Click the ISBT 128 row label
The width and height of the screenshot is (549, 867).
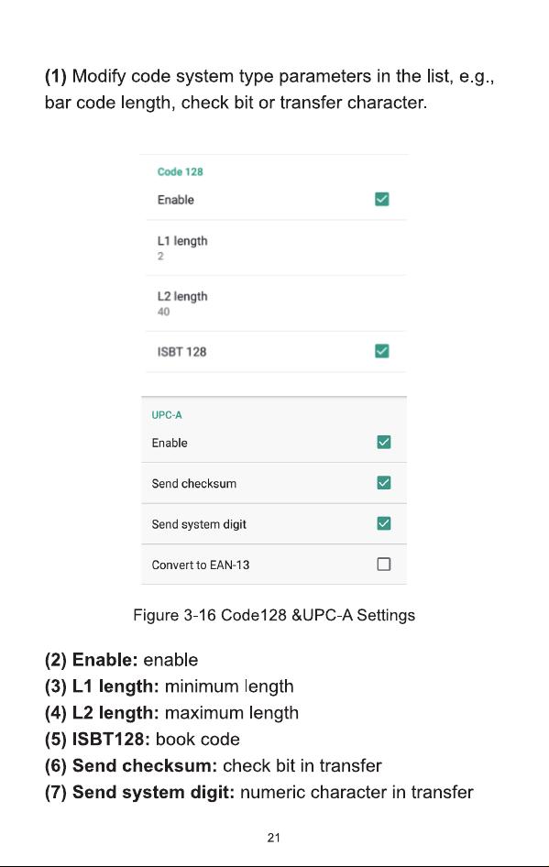pyautogui.click(x=181, y=352)
